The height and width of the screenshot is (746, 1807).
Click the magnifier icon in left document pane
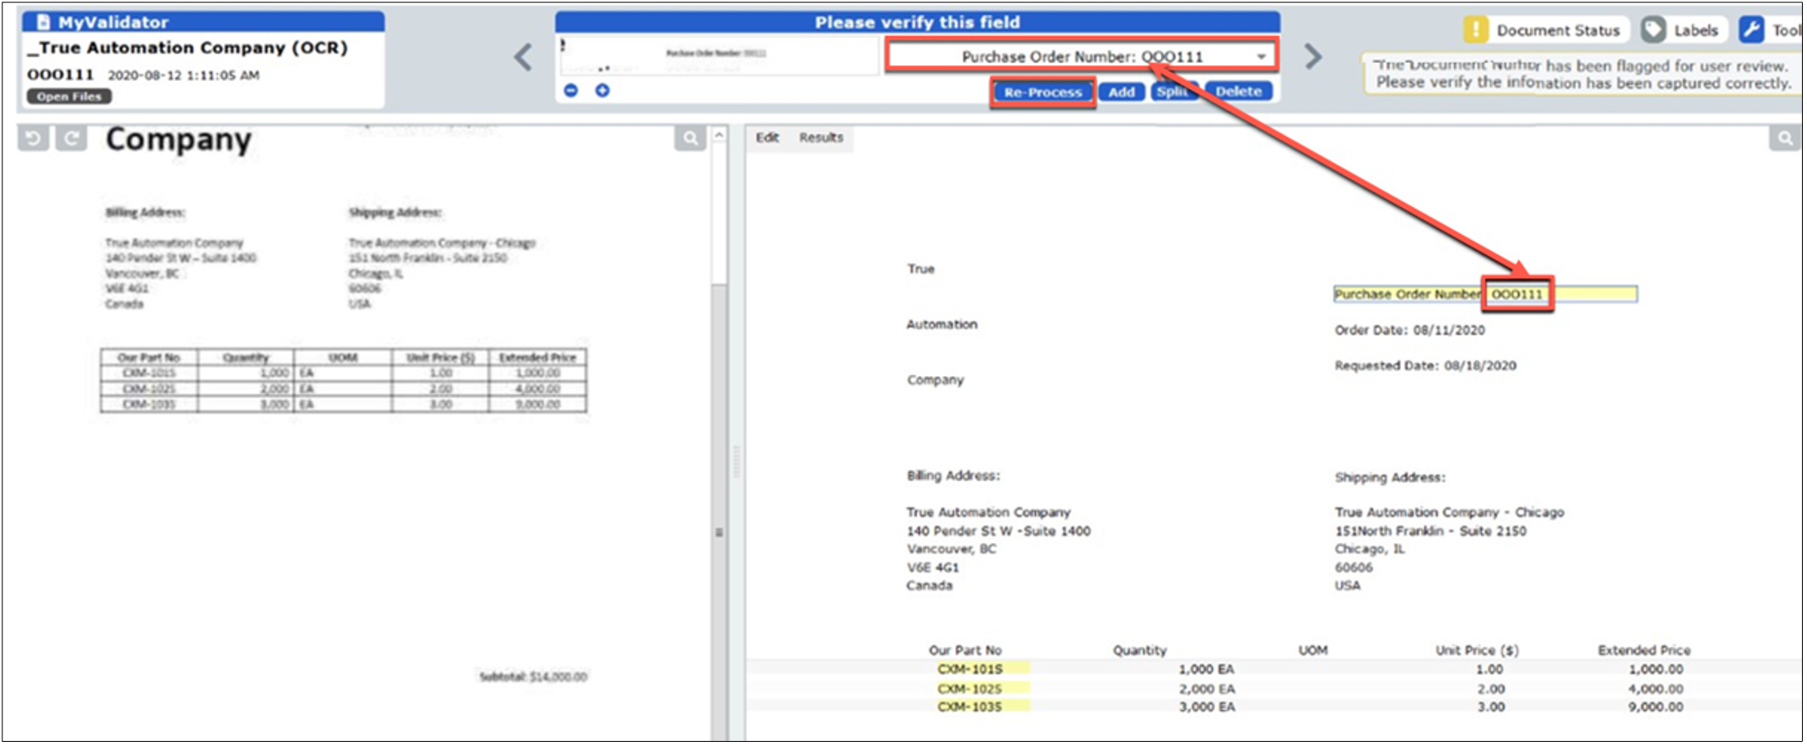coord(690,138)
